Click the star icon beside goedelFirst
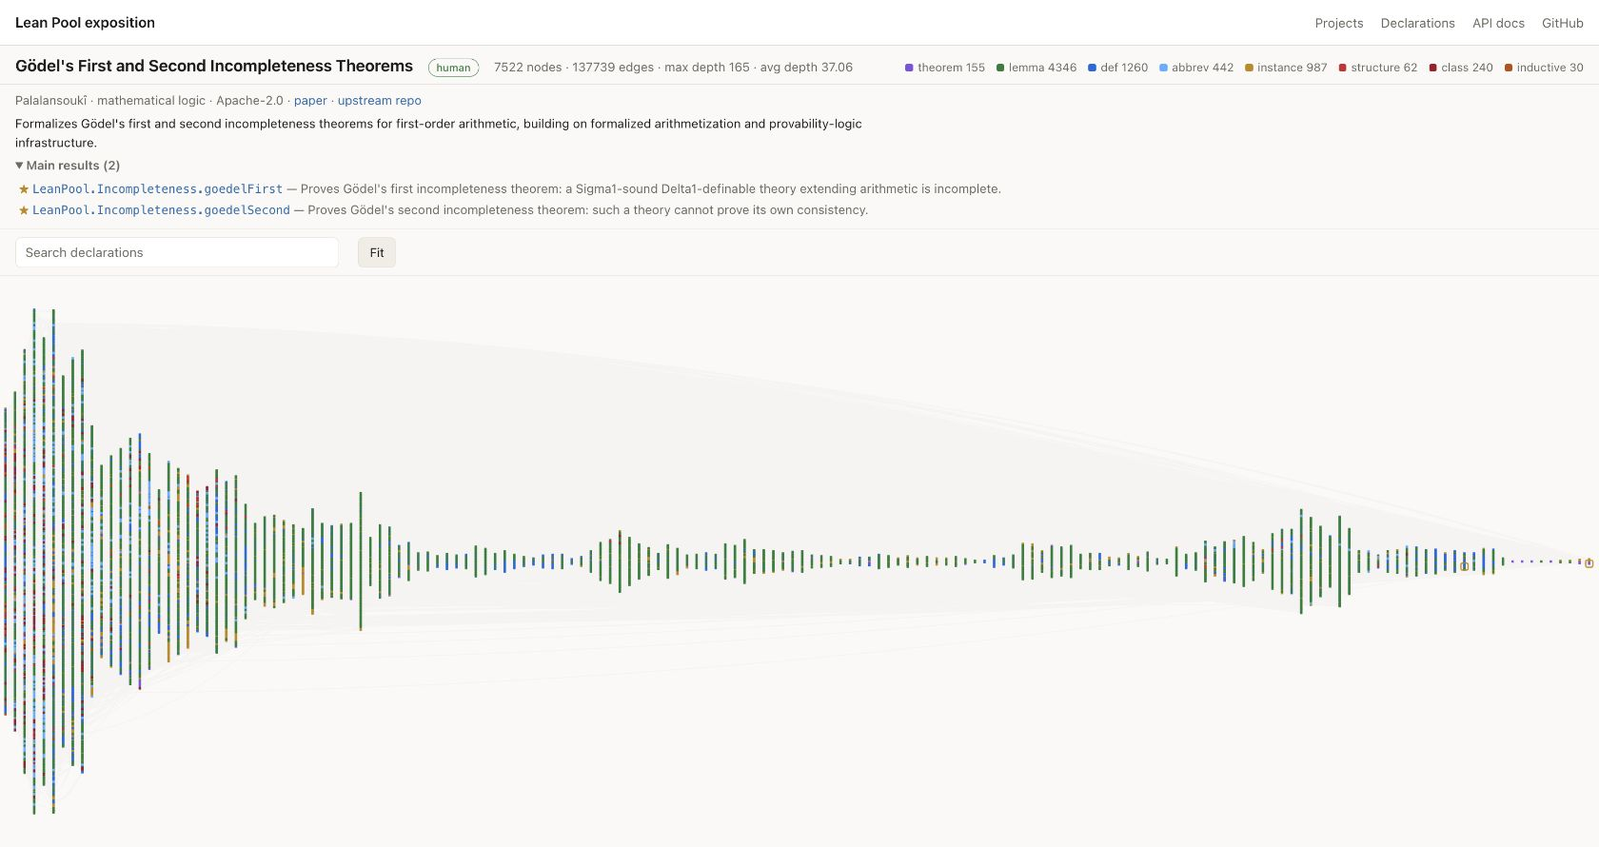The image size is (1599, 847). [x=24, y=189]
